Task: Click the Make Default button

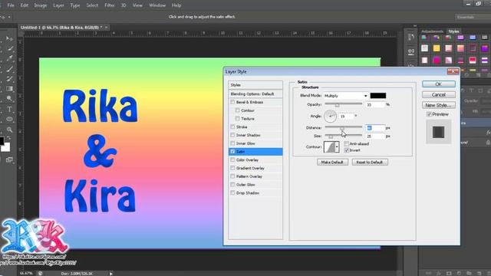Action: pos(332,162)
